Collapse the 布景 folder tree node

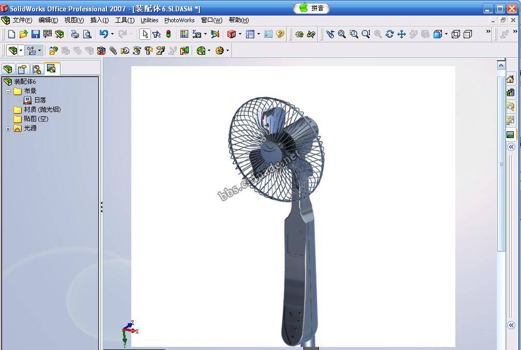click(8, 91)
